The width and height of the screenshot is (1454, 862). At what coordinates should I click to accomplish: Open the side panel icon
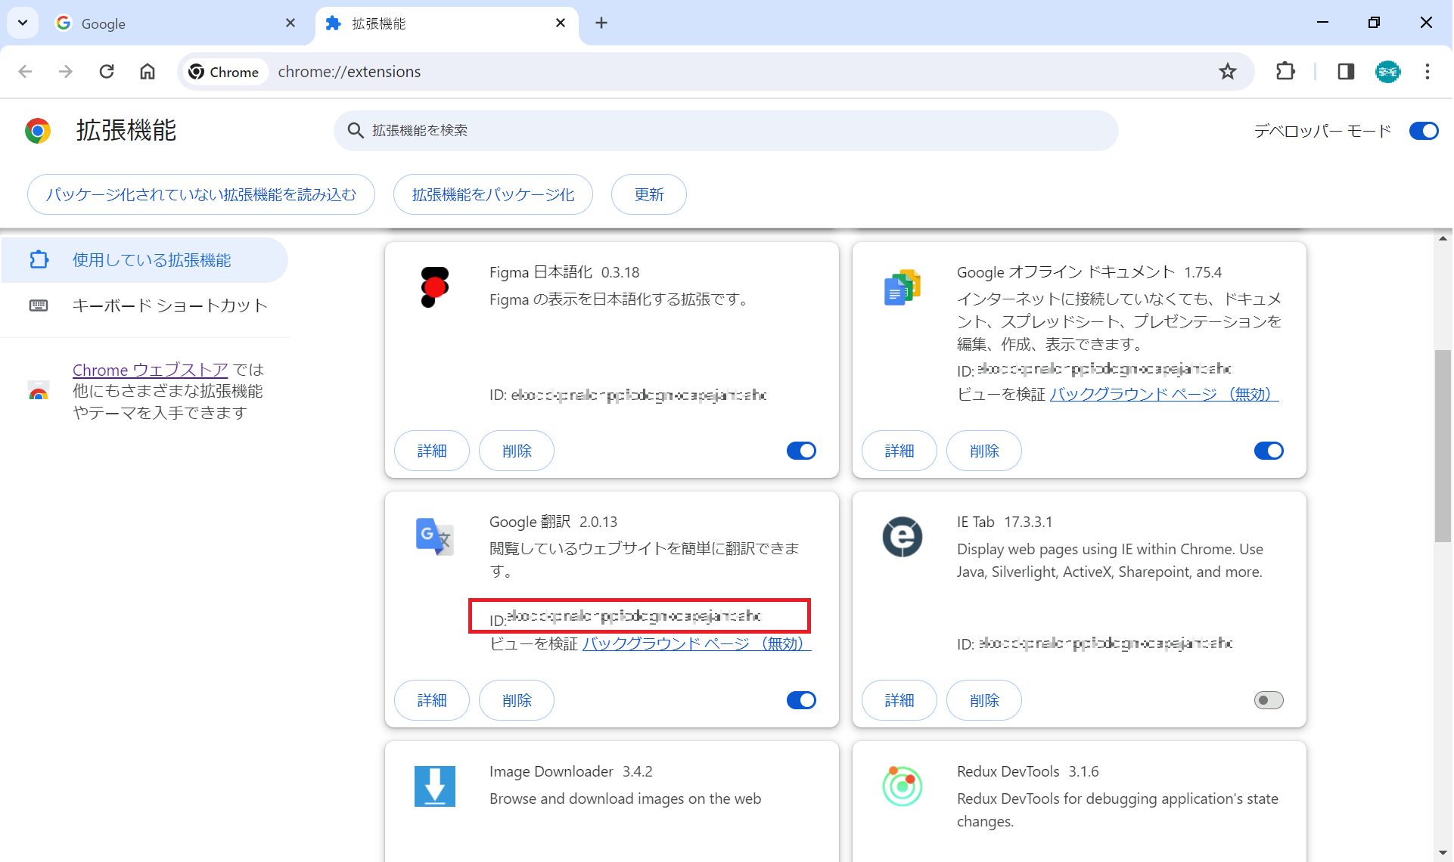point(1347,72)
